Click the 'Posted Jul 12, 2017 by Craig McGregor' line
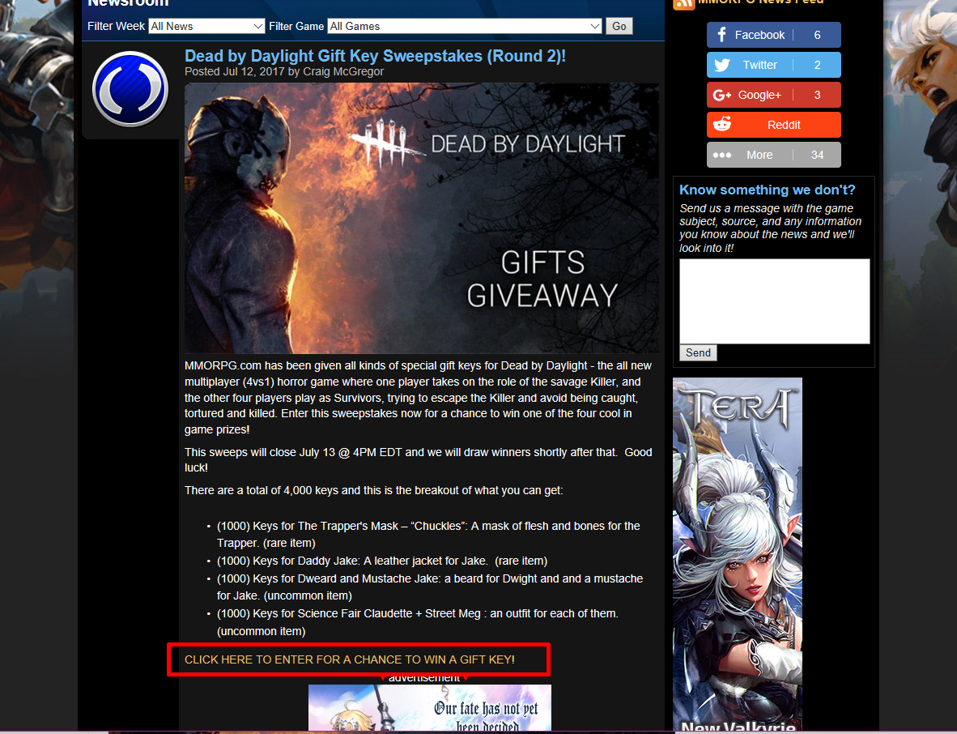The image size is (957, 734). (x=284, y=71)
